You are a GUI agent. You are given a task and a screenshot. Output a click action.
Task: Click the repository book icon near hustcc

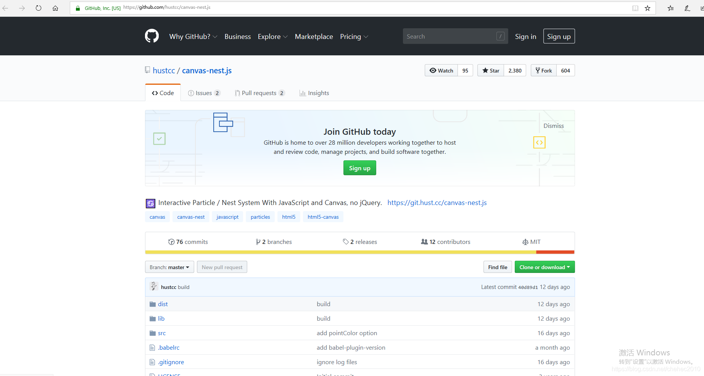148,70
